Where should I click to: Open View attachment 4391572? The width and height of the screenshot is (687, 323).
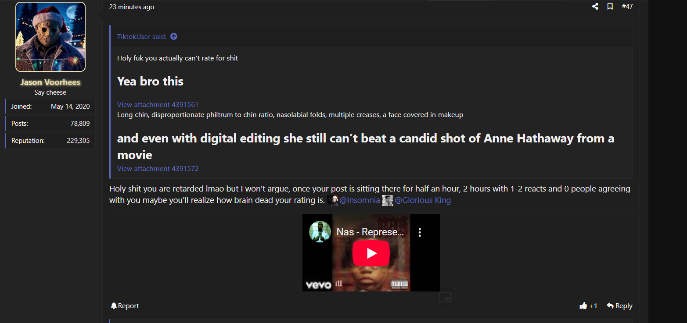[x=158, y=169]
